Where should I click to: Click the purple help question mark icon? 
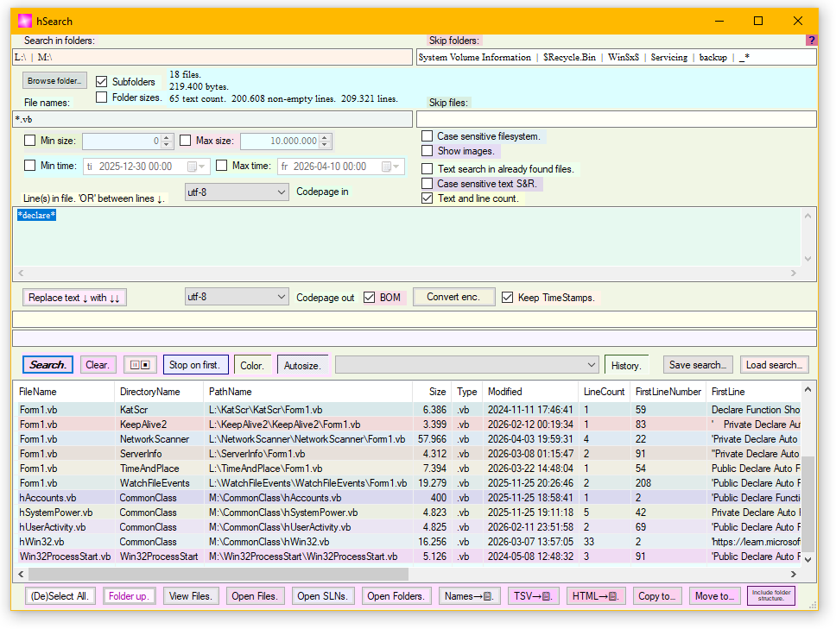(811, 40)
